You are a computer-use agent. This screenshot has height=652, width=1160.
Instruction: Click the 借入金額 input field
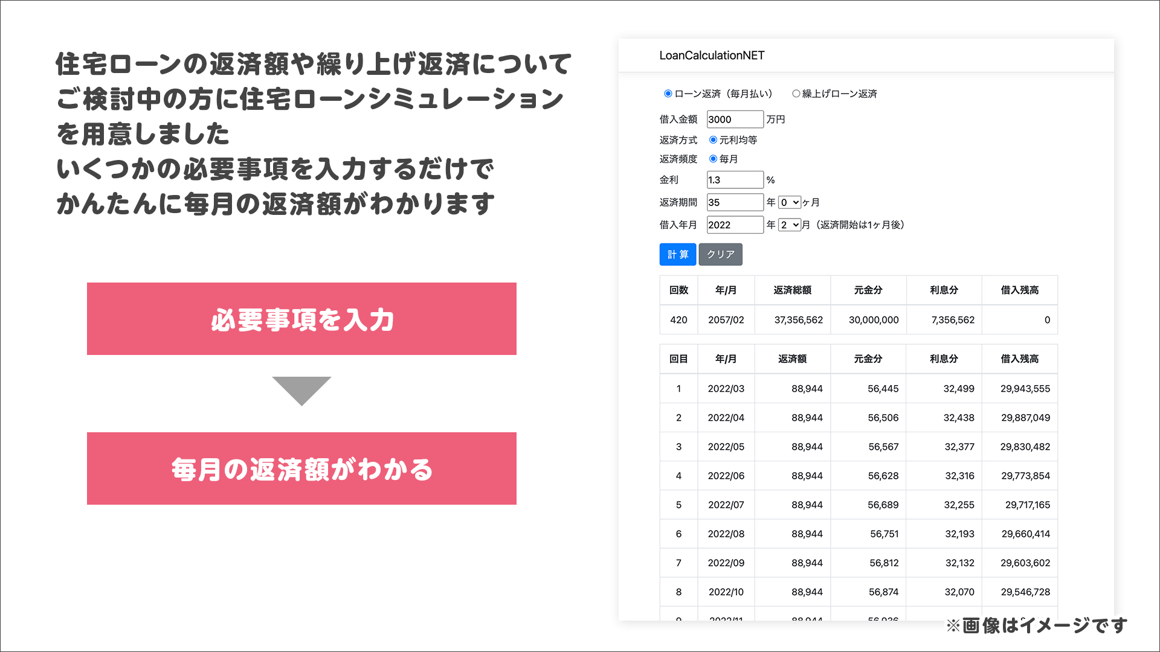(x=735, y=120)
